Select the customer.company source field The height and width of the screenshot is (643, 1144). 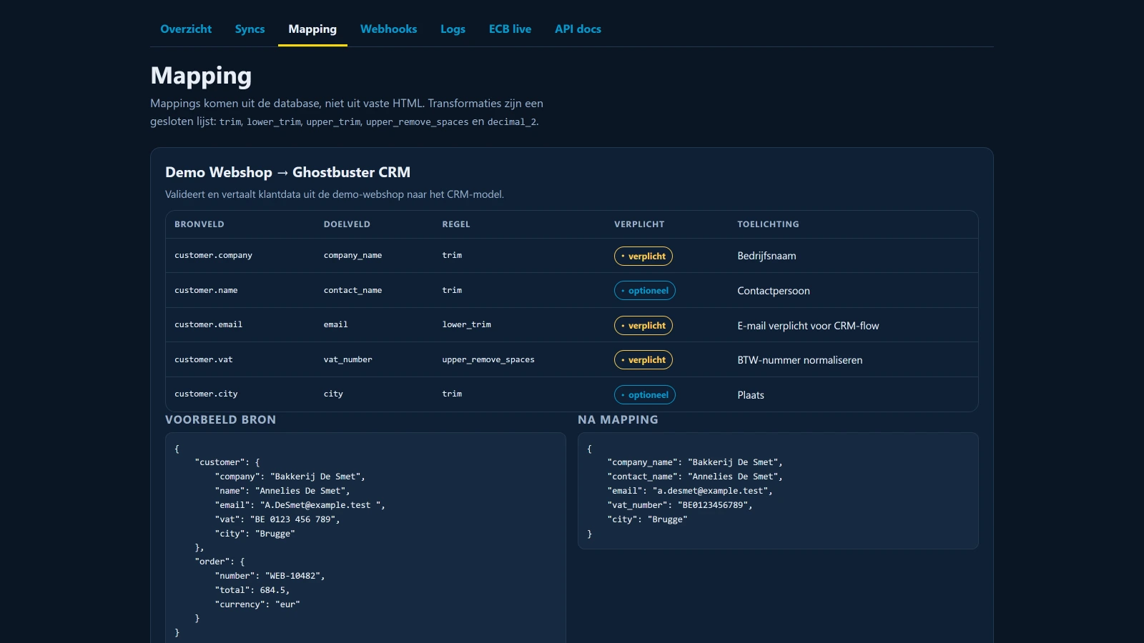pyautogui.click(x=213, y=256)
